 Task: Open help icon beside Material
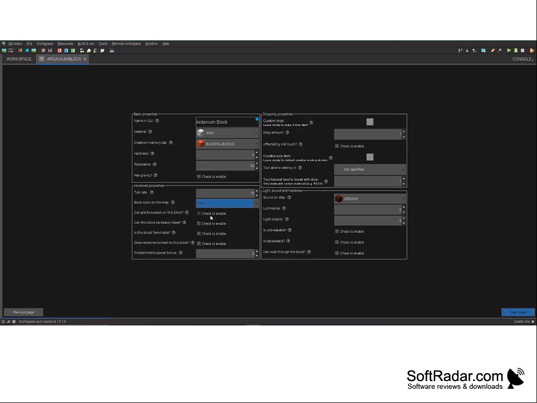[x=150, y=132]
